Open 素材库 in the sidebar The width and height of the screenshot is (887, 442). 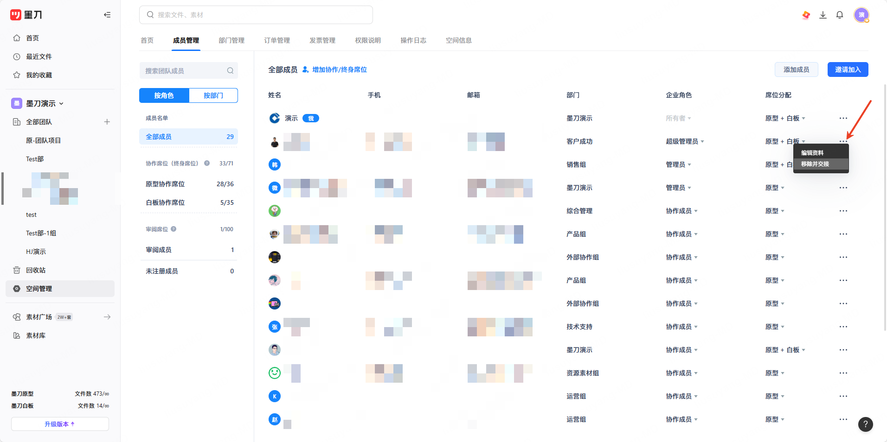pyautogui.click(x=36, y=335)
